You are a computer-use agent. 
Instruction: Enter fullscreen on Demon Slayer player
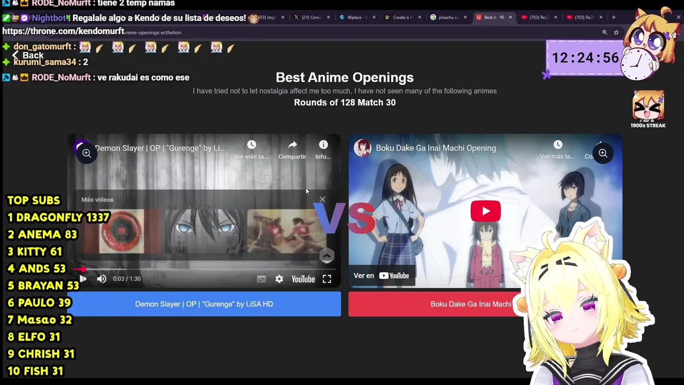coord(327,279)
